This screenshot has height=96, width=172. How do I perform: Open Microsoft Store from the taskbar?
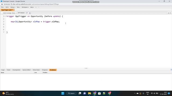coord(99,93)
